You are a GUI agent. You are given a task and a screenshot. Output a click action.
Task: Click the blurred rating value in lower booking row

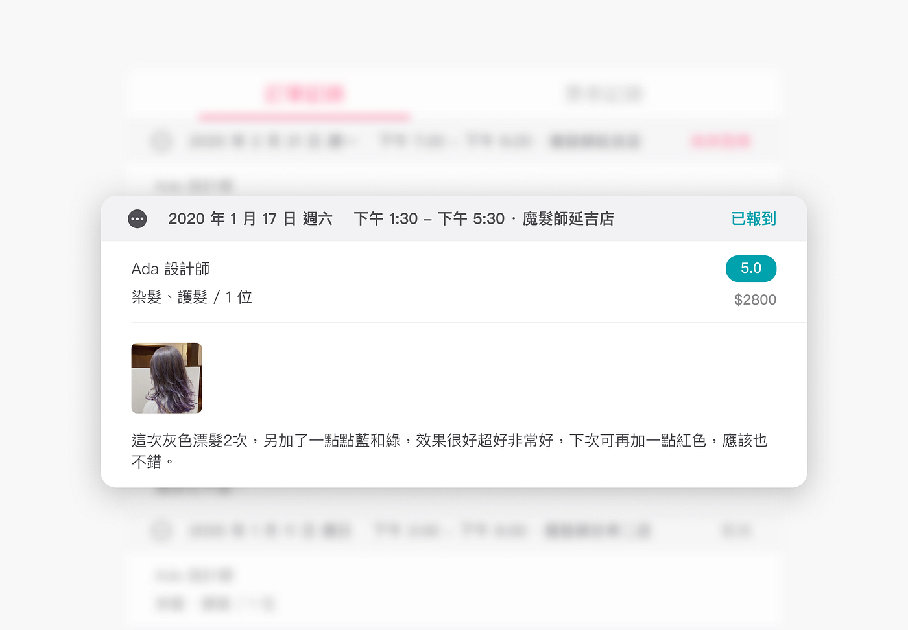(736, 531)
